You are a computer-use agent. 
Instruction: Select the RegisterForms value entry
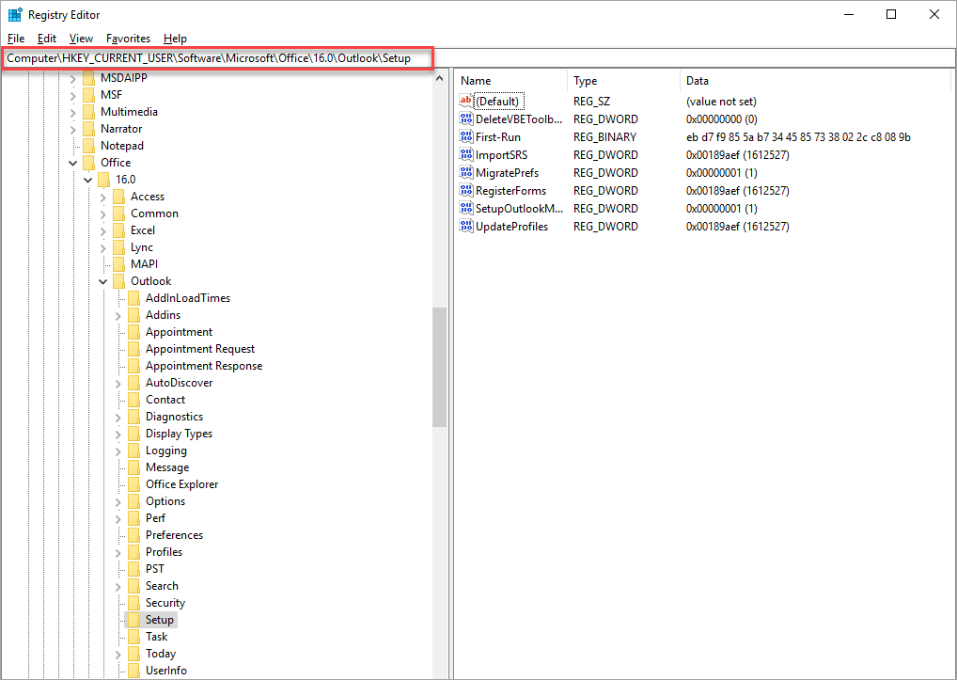(x=510, y=190)
